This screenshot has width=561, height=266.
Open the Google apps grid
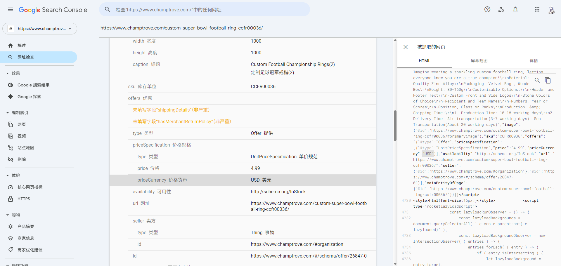(537, 9)
